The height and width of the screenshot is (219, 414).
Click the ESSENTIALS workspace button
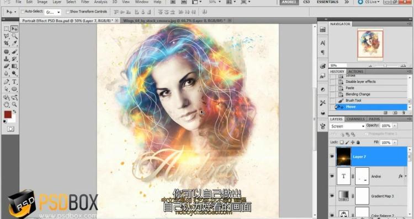327,2
